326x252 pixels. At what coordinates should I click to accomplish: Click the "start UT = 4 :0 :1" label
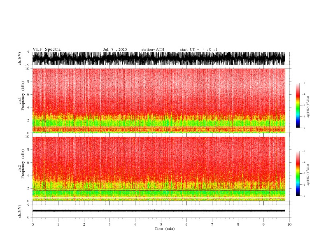pos(199,49)
